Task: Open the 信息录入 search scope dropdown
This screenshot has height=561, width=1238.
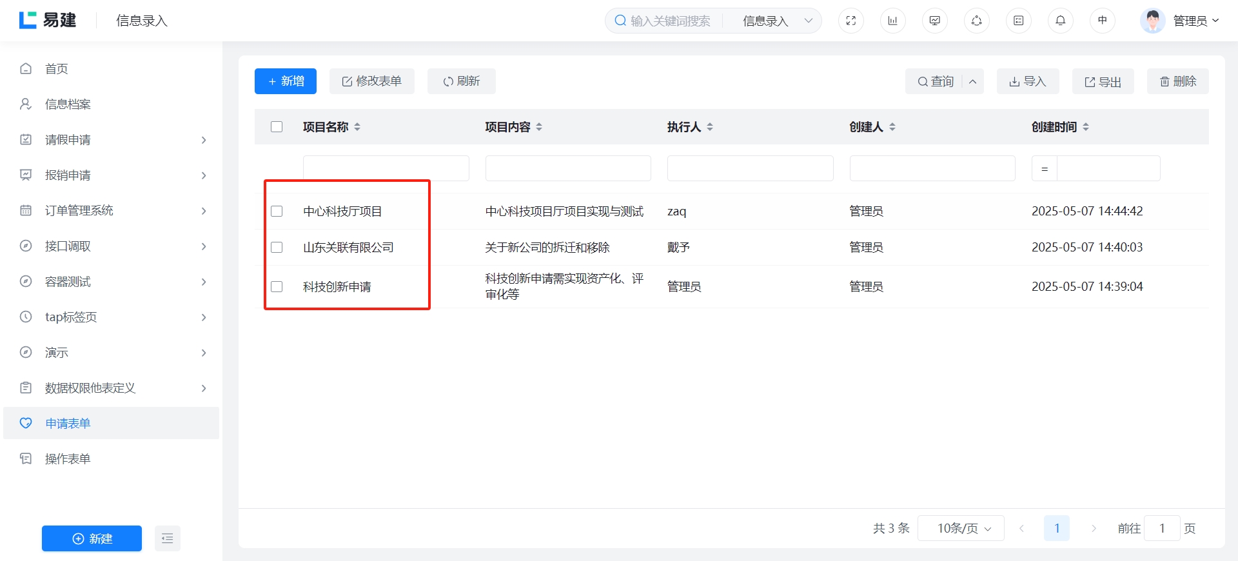Action: pos(776,21)
